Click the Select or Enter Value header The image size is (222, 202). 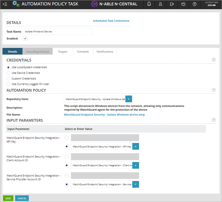click(x=78, y=129)
